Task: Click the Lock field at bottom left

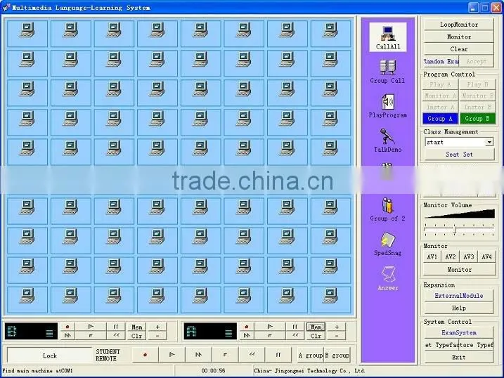Action: [49, 356]
